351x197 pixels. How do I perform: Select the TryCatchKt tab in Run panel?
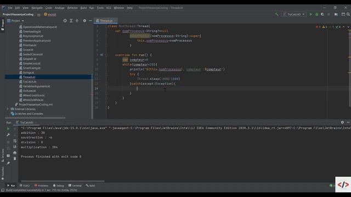coord(26,123)
